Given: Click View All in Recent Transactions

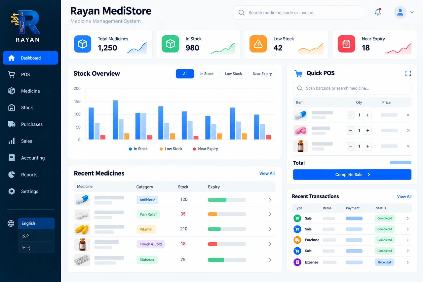Looking at the screenshot, I should [404, 196].
